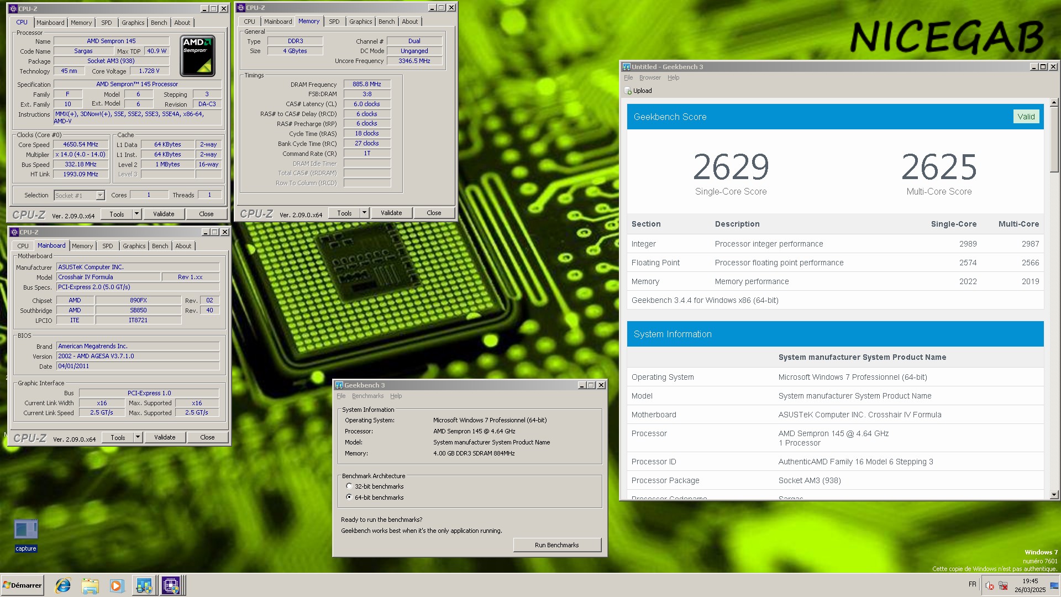Click DRAM Frequency value 885.8 MHz
Screen dimensions: 1061x597
click(x=367, y=85)
